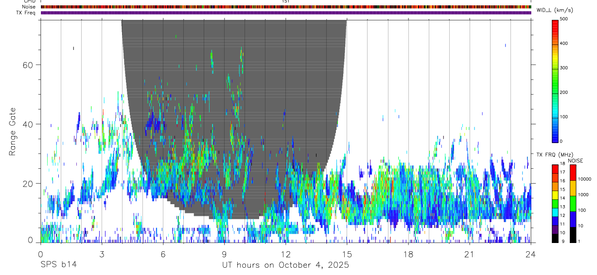Select the 300 tick on the width scale
This screenshot has width=597, height=275.
(564, 68)
